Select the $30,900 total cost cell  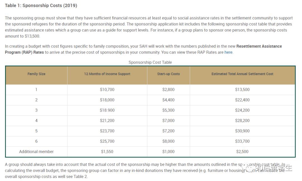[242, 131]
